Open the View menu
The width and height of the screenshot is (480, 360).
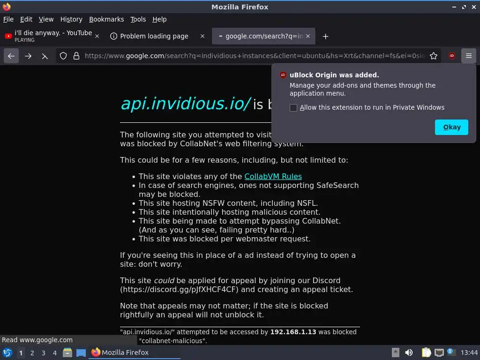click(x=46, y=19)
